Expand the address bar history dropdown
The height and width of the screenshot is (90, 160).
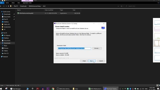point(118,6)
